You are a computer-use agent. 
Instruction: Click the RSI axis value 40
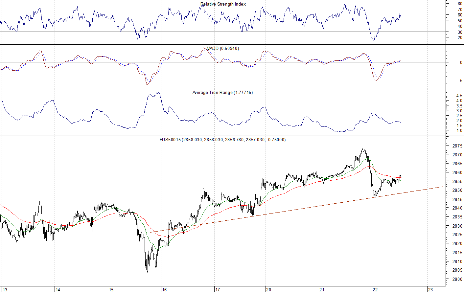tap(460, 26)
